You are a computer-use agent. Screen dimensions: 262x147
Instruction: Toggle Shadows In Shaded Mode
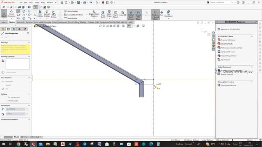[x=155, y=15]
